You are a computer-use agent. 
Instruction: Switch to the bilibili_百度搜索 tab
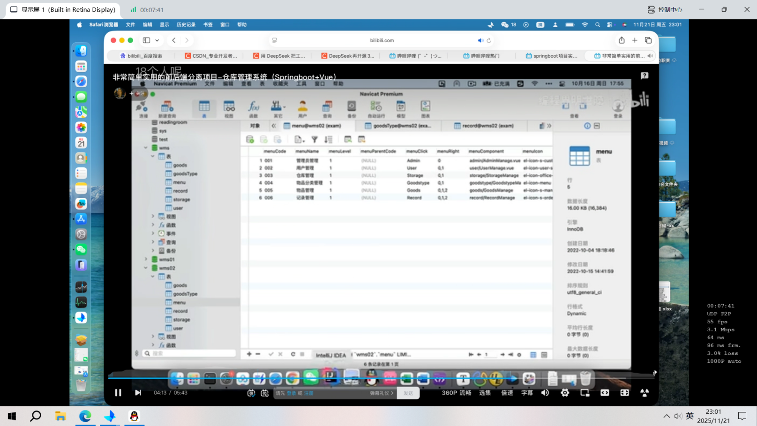[x=141, y=56]
